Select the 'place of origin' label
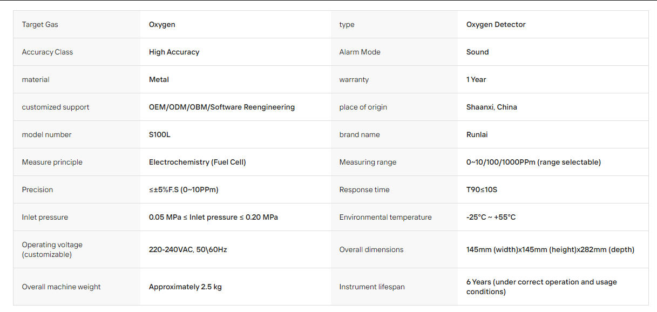 point(363,107)
